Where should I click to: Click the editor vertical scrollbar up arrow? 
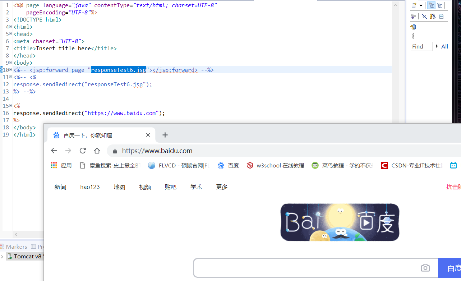(x=396, y=5)
